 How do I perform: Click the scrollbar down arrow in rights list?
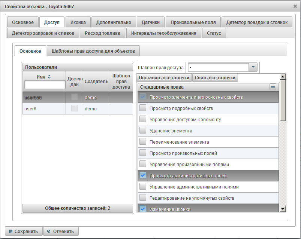(283, 209)
